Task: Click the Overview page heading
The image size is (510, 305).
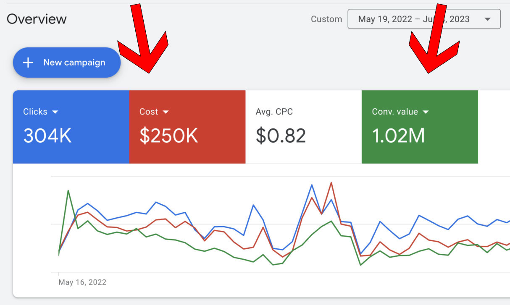Action: [x=37, y=19]
